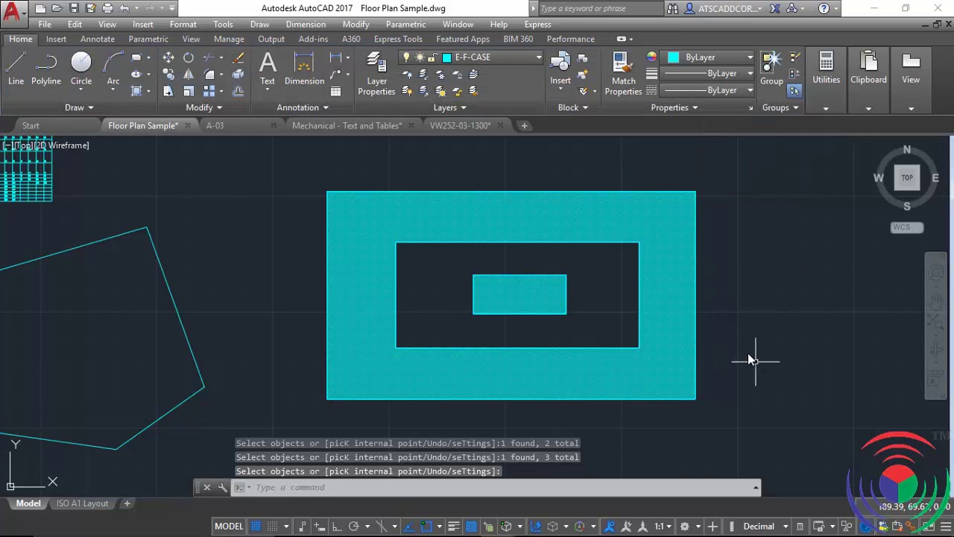Click the Rotate tool in Modify panel
This screenshot has width=954, height=537.
189,57
